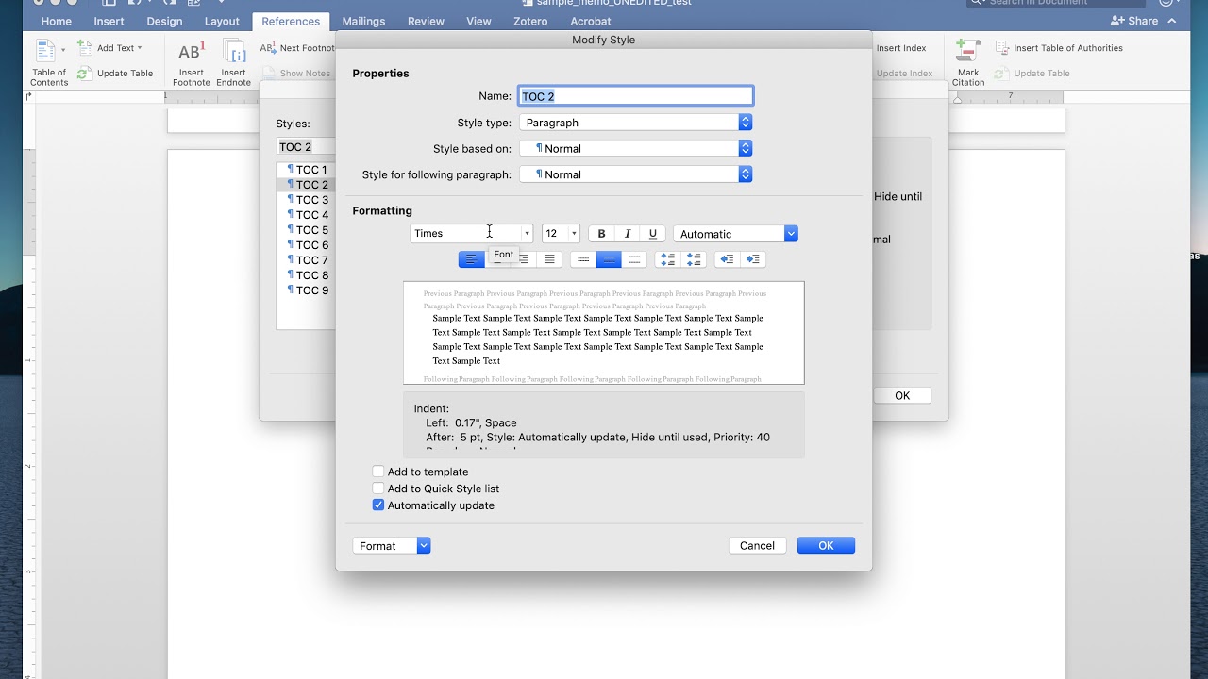Select align right paragraph button
This screenshot has height=679, width=1208.
524,259
